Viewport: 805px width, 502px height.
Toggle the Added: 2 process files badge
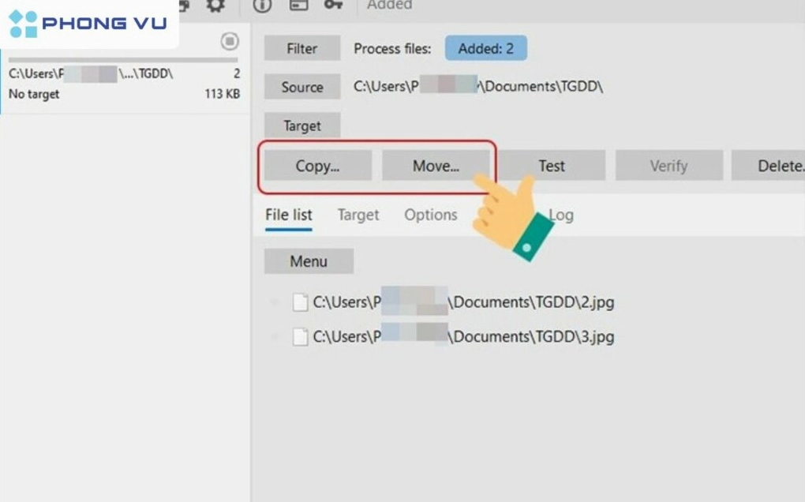click(x=485, y=49)
